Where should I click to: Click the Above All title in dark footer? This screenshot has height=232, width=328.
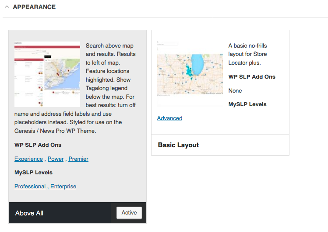point(29,213)
